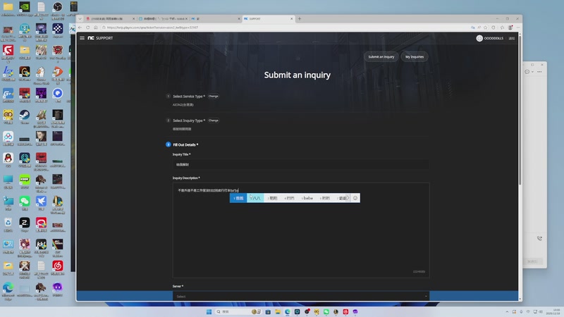Open the NetEase Cloud Music desktop shortcut

coord(58,268)
